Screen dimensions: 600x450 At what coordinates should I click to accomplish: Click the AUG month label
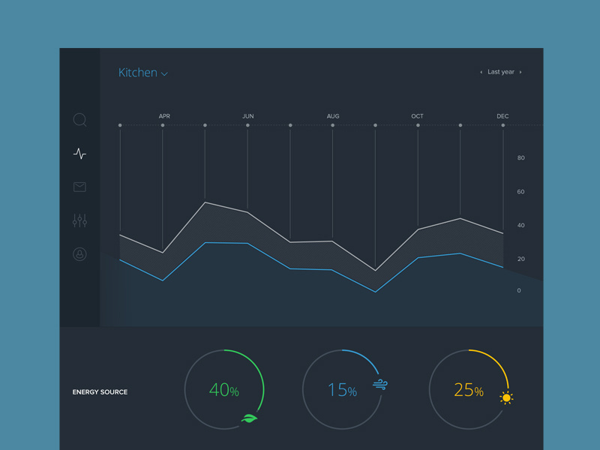(x=333, y=116)
